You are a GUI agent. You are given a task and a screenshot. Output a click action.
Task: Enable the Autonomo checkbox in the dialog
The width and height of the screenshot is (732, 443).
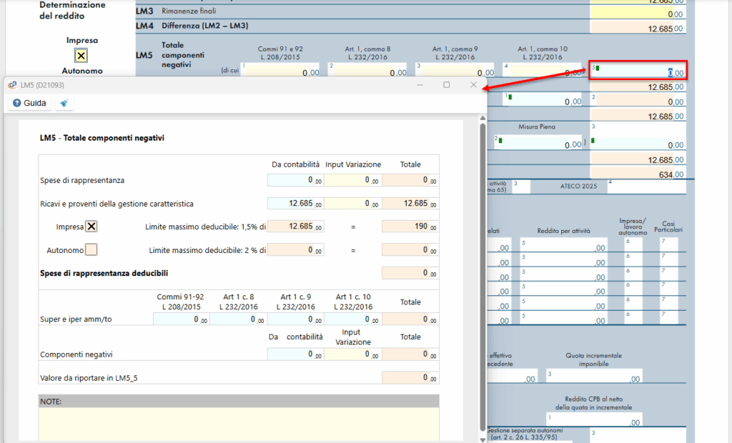pos(91,250)
